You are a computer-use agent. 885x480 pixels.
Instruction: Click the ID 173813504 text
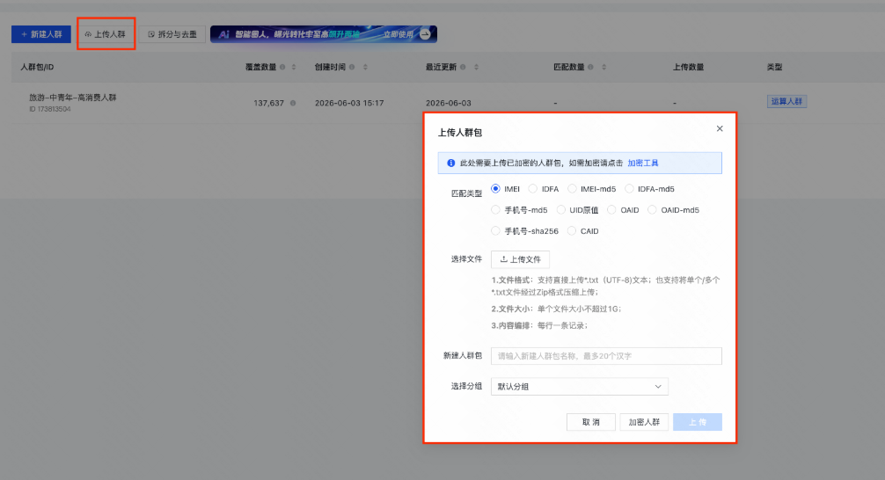coord(50,109)
